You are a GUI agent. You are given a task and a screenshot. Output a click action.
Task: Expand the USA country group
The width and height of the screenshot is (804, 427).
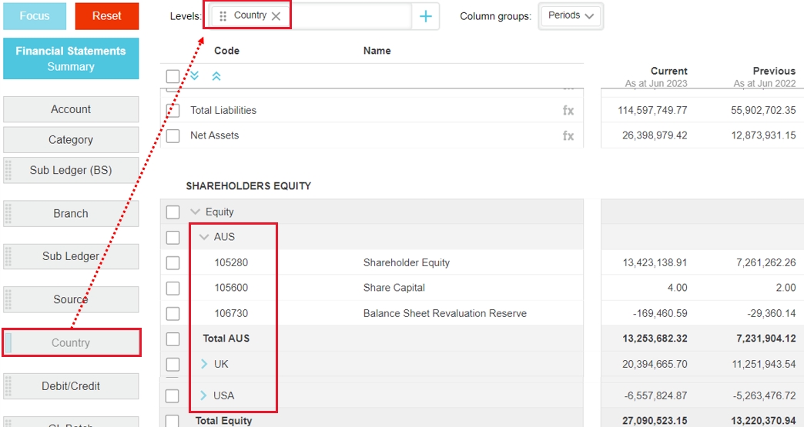point(204,395)
